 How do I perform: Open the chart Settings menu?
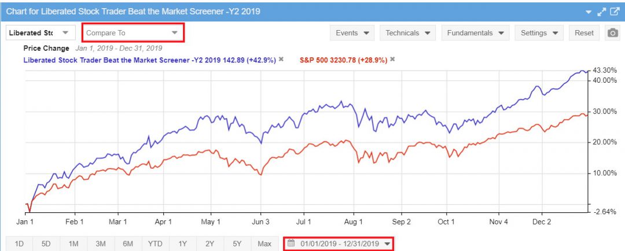[x=539, y=33]
